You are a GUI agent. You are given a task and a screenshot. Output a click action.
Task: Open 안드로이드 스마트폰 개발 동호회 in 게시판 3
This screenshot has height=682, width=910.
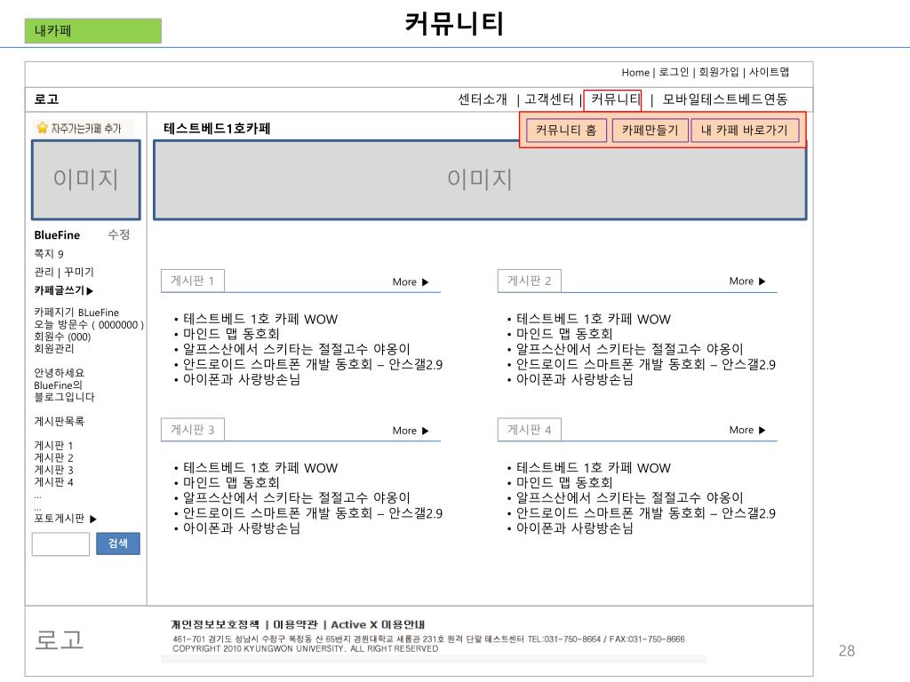pyautogui.click(x=312, y=513)
